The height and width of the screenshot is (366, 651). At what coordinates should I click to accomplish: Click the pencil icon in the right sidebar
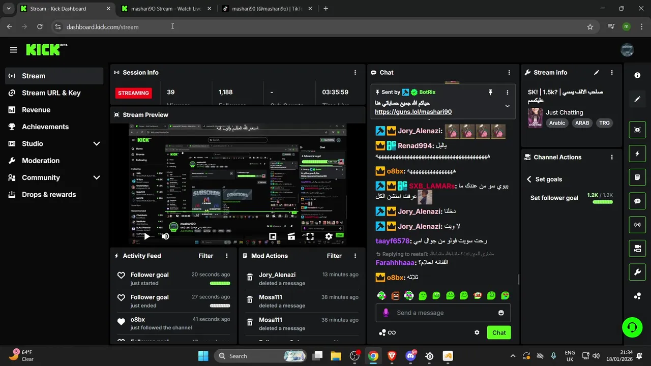click(637, 99)
